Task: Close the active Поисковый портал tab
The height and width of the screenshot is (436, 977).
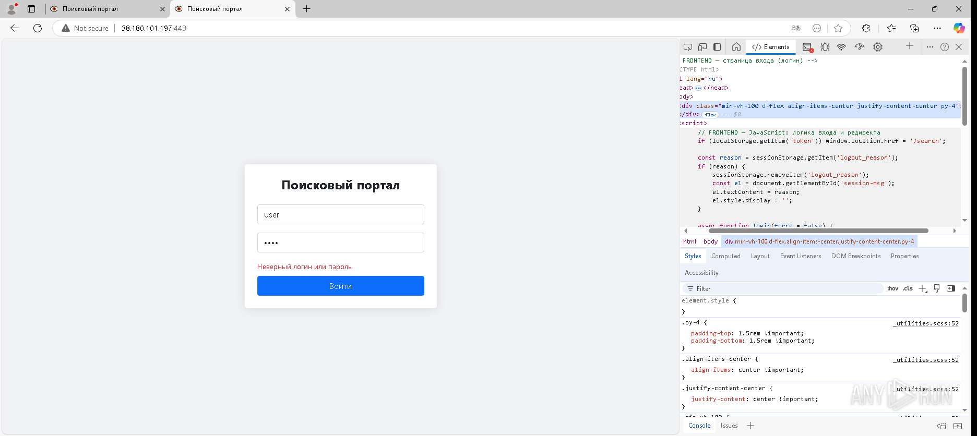Action: tap(287, 9)
